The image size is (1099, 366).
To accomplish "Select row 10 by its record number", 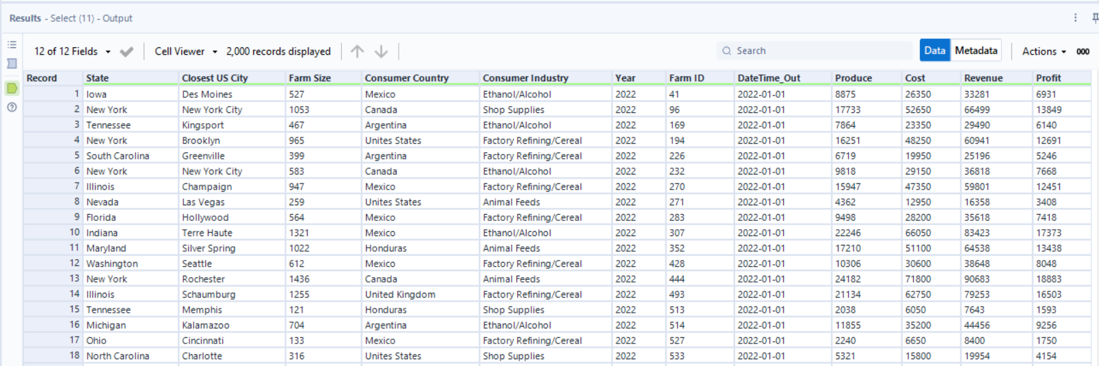I will point(74,233).
